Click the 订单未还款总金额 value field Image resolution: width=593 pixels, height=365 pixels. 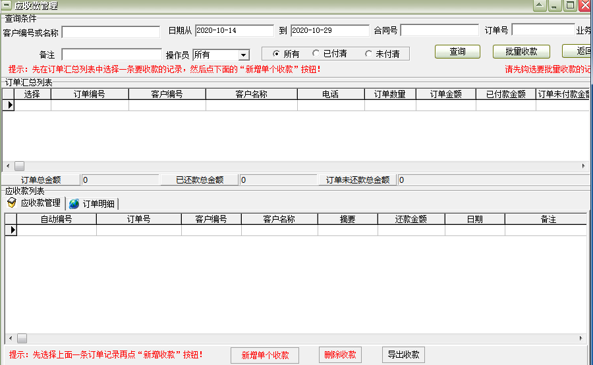point(494,180)
